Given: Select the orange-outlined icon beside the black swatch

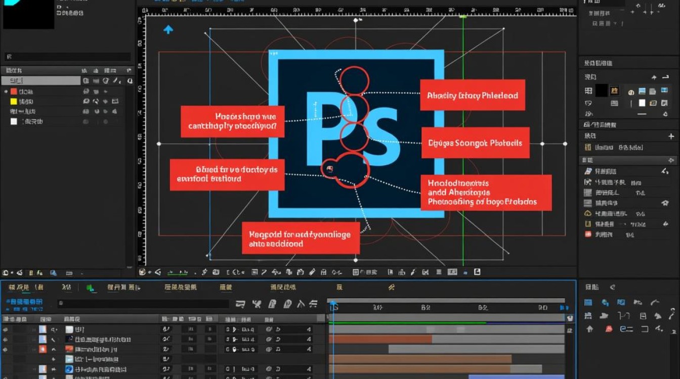Looking at the screenshot, I should (615, 91).
